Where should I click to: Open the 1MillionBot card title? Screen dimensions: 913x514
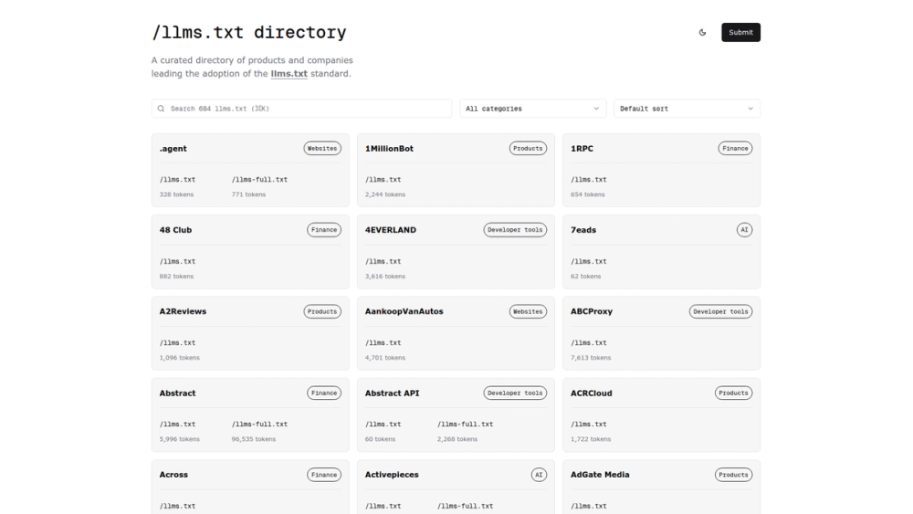click(389, 149)
